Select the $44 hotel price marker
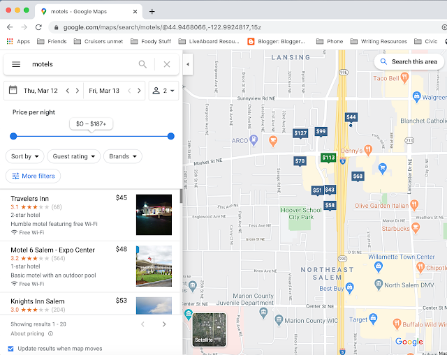 click(351, 117)
